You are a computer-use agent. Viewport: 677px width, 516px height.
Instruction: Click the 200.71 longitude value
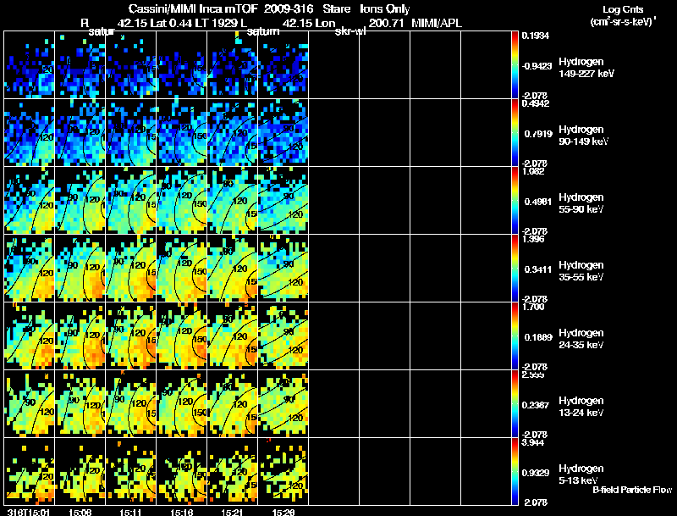387,23
